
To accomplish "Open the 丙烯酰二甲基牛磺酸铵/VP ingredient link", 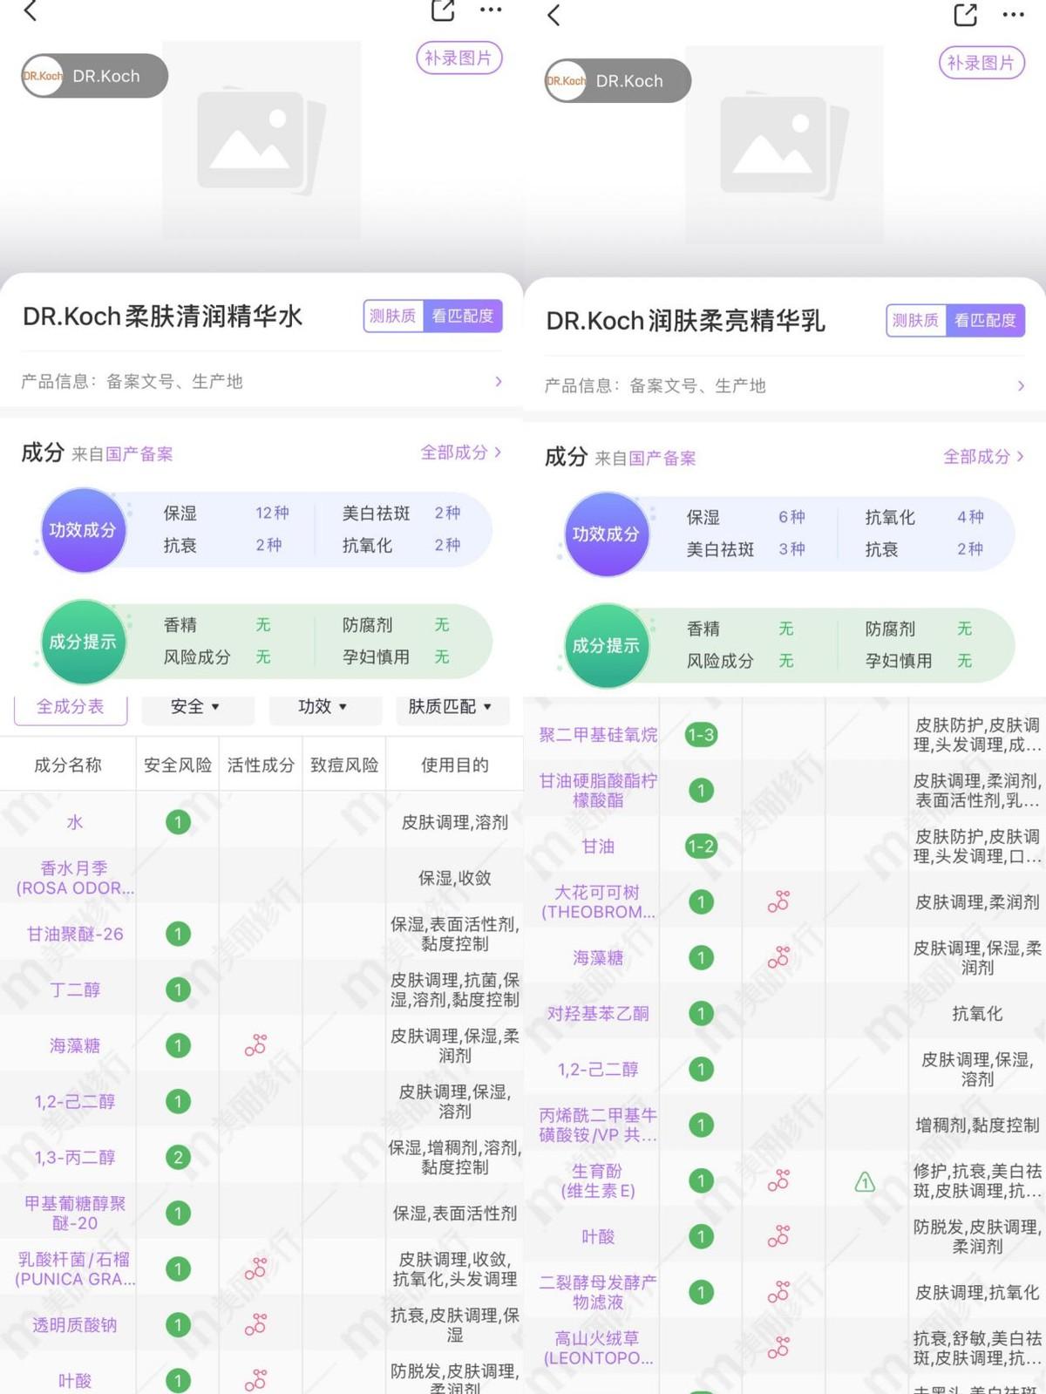I will [x=598, y=1125].
